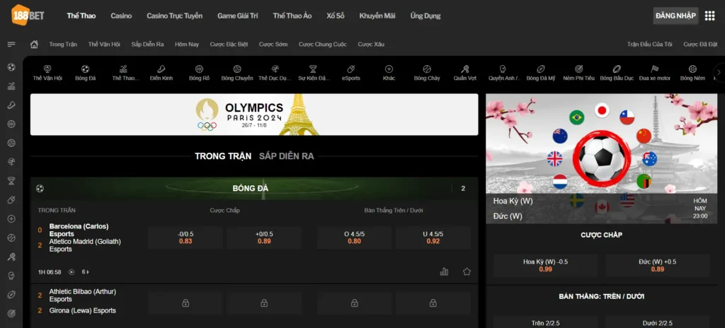
Task: Click the home icon in the sub-navigation
Action: 34,45
